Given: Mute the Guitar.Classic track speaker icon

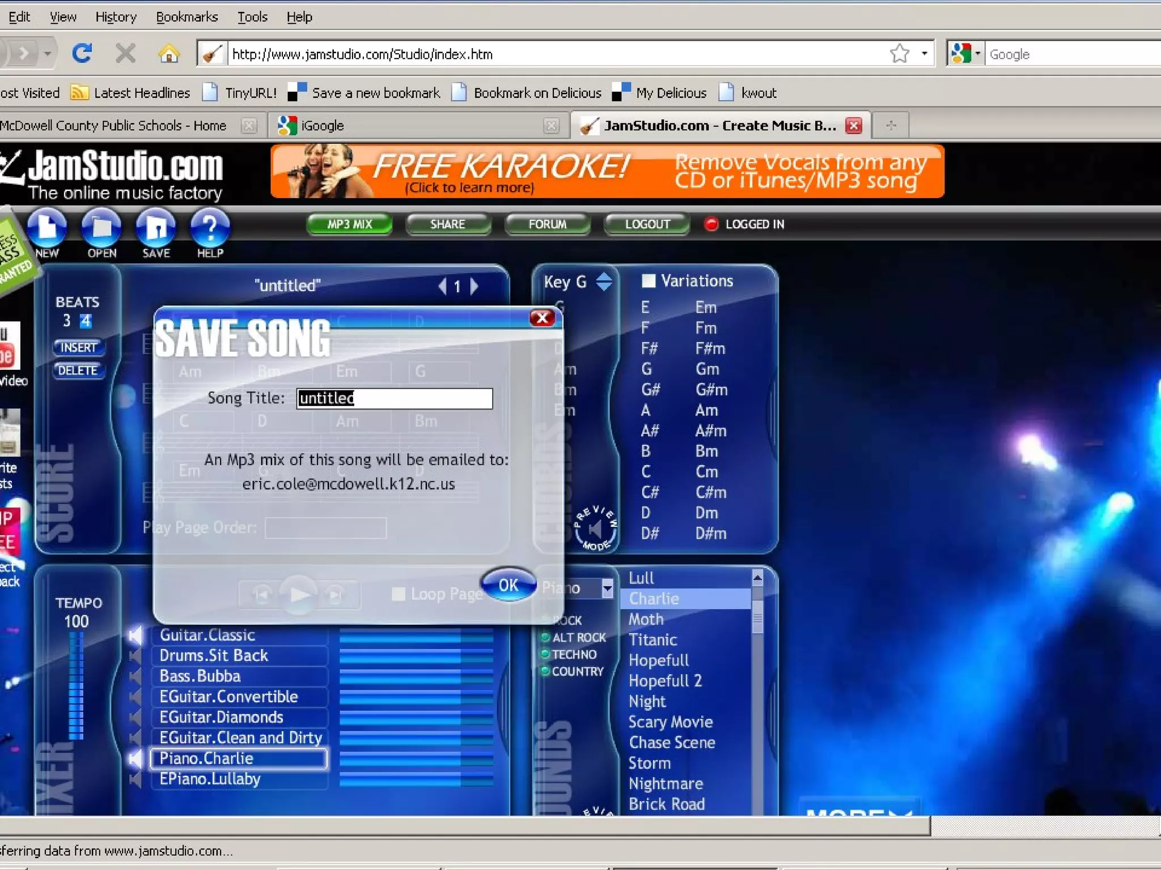Looking at the screenshot, I should tap(135, 635).
